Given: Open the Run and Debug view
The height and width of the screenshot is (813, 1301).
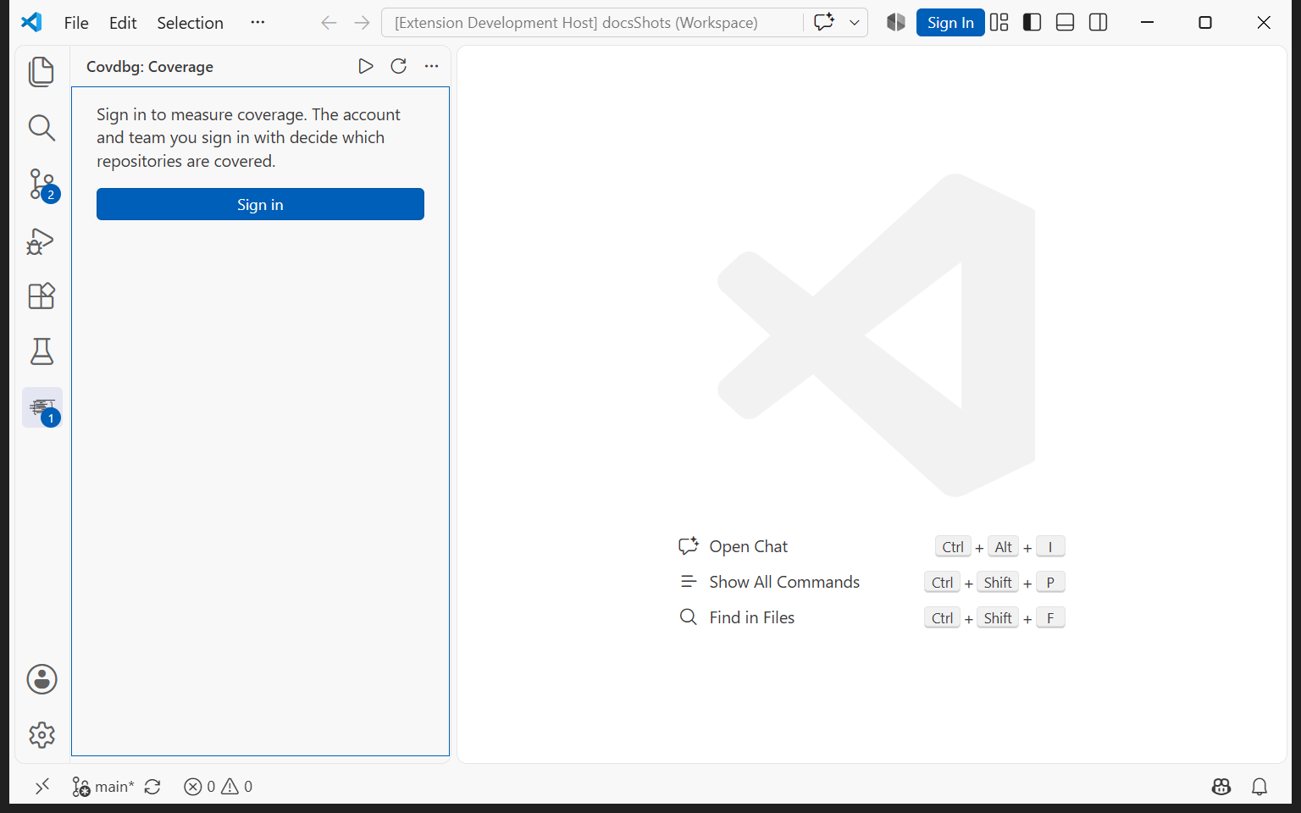Looking at the screenshot, I should [42, 241].
